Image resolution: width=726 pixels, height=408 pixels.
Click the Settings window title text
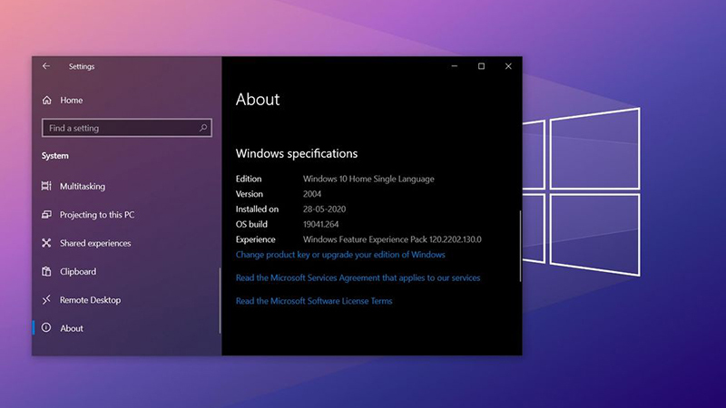tap(82, 66)
